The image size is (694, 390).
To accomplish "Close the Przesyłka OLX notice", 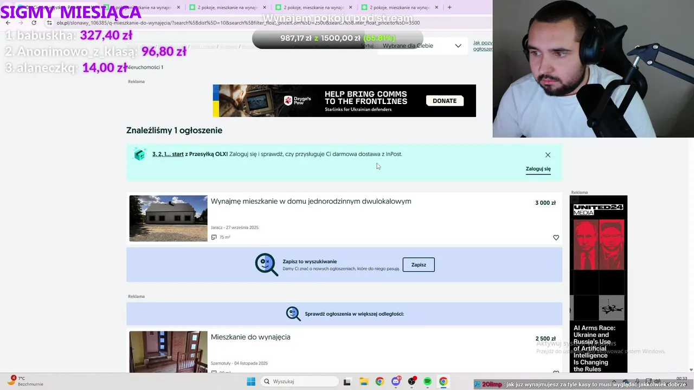I will tap(548, 155).
